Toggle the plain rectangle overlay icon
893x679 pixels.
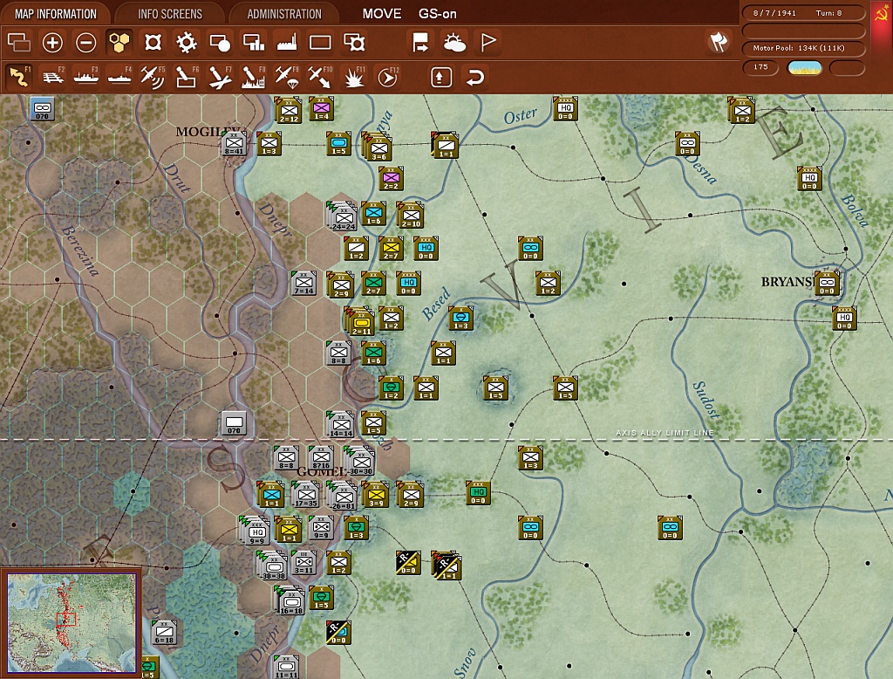[x=320, y=42]
